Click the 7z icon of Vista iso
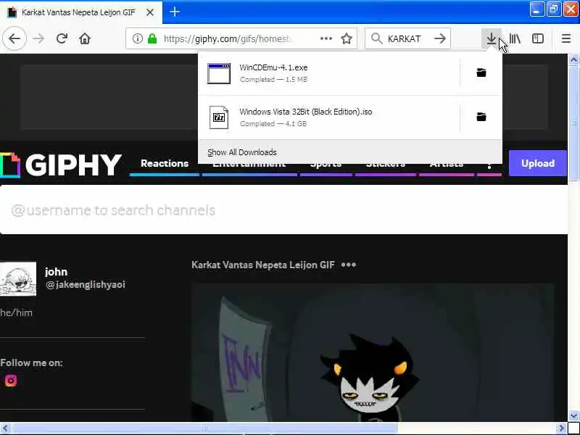580x435 pixels. click(219, 117)
